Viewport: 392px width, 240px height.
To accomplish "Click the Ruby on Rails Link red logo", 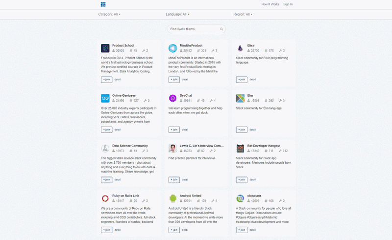I will [x=105, y=198].
